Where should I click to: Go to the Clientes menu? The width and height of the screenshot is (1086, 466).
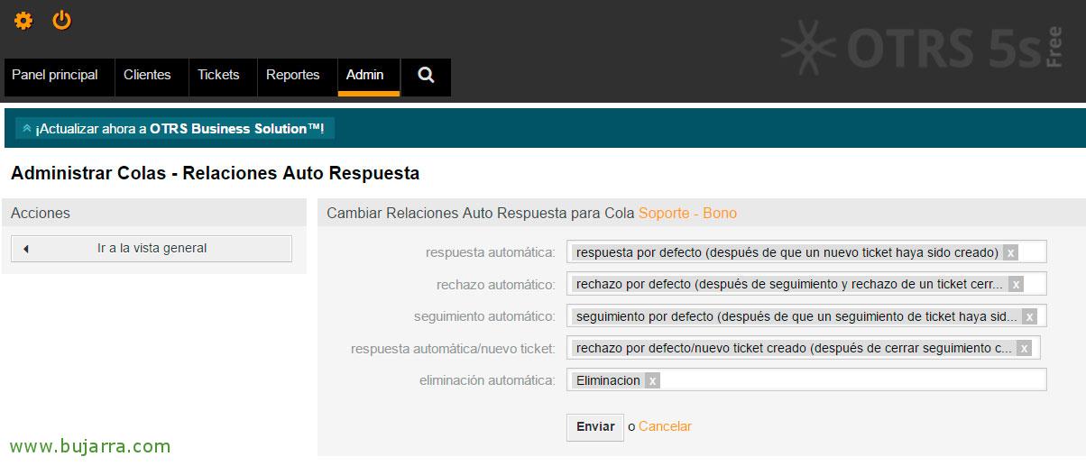pos(147,76)
